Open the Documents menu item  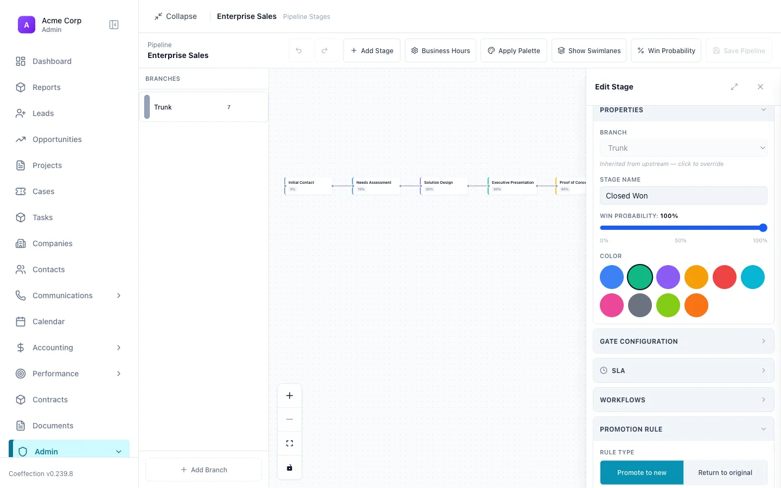[69, 426]
